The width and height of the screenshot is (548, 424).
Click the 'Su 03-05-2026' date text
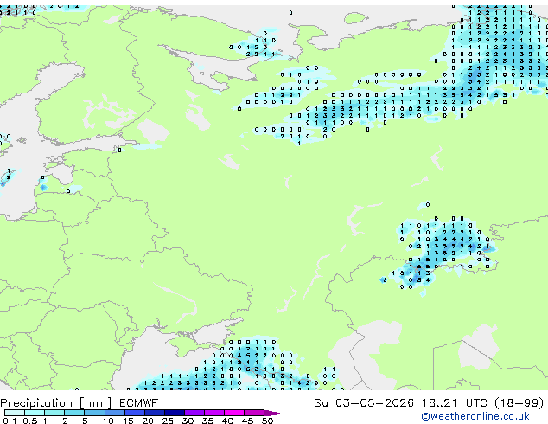pos(364,403)
